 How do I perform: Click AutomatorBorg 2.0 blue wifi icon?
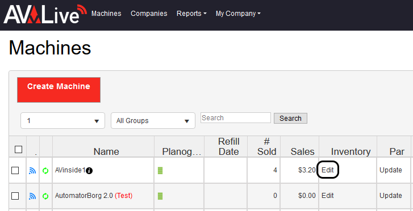(x=32, y=196)
